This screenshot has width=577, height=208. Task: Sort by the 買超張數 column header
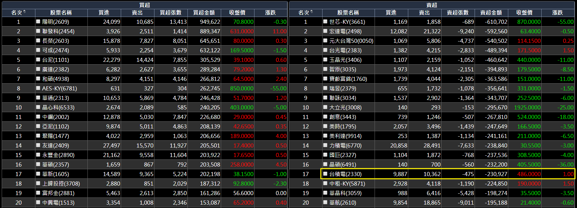point(170,13)
